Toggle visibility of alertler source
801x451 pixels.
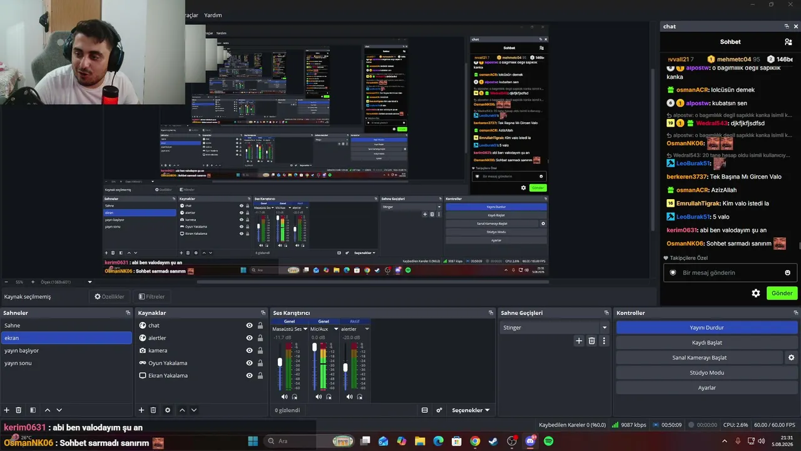click(249, 338)
